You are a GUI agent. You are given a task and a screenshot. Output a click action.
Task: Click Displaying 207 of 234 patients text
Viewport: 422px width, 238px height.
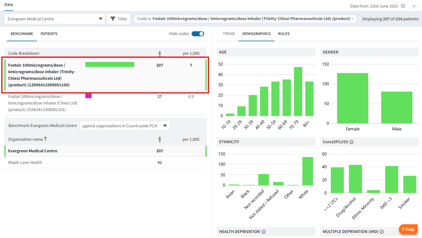tap(390, 19)
